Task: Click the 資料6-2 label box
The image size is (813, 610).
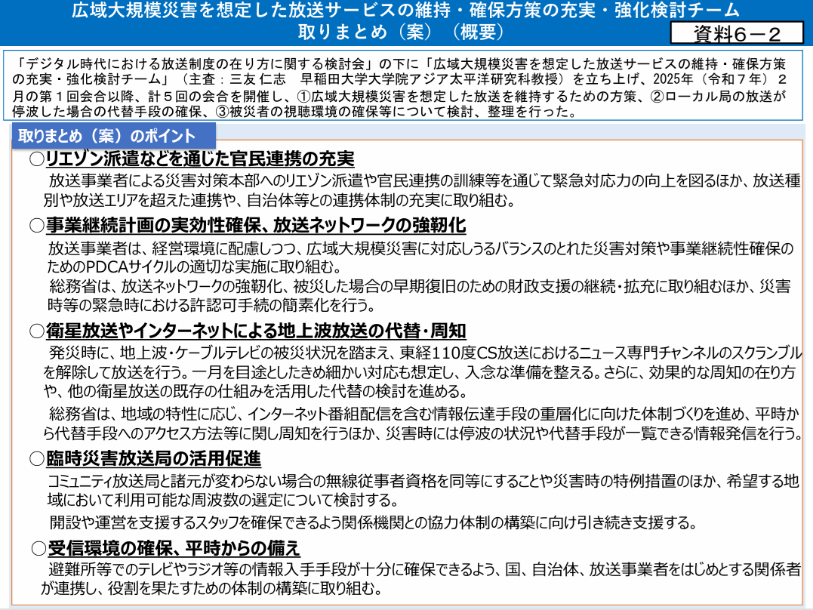Action: (736, 32)
